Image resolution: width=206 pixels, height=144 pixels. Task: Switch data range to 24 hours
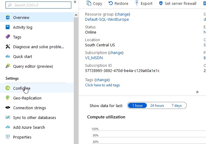point(157,106)
